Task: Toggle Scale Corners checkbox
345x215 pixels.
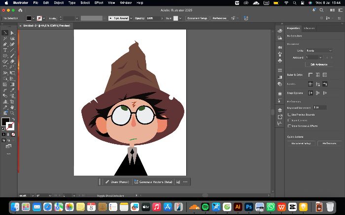Action: pyautogui.click(x=289, y=121)
